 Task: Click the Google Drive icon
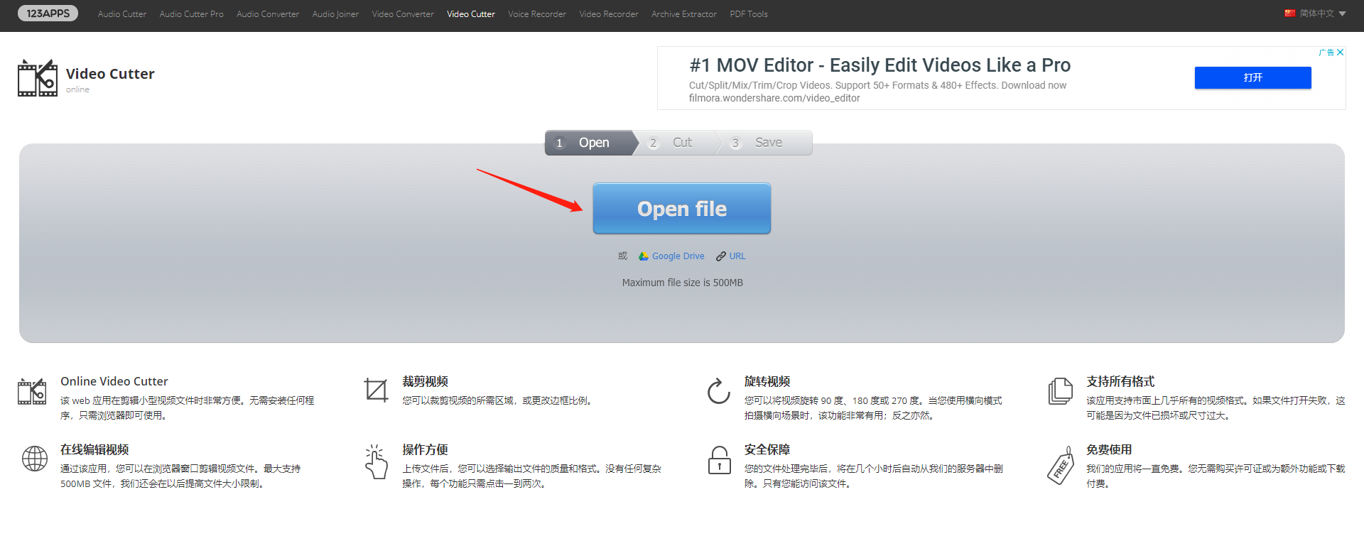click(644, 256)
